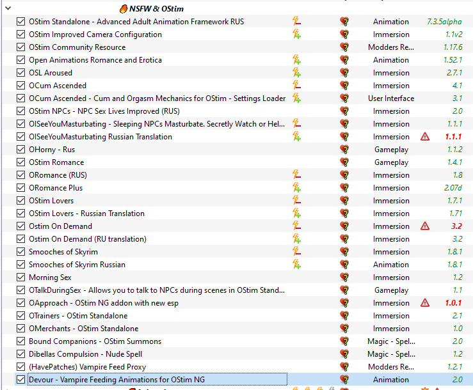Select OStim Lovers - Russian Translation row
Viewport: 473px width, 390px height.
(x=86, y=213)
